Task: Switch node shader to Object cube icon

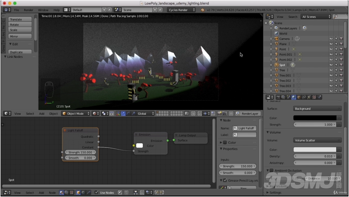Action: click(78, 193)
